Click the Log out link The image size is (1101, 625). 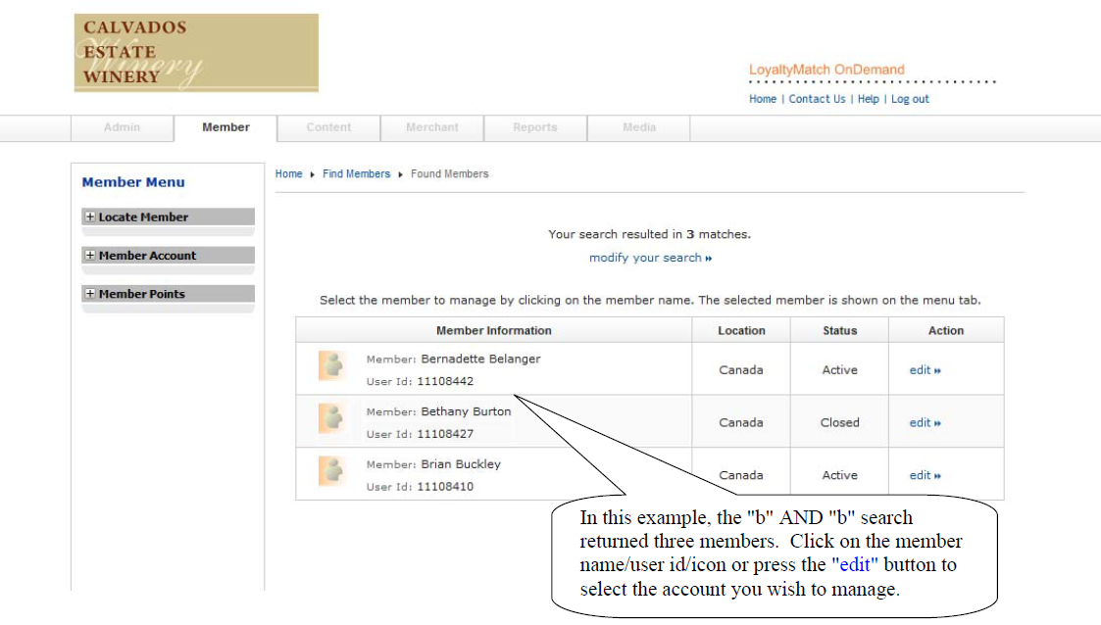[x=910, y=98]
